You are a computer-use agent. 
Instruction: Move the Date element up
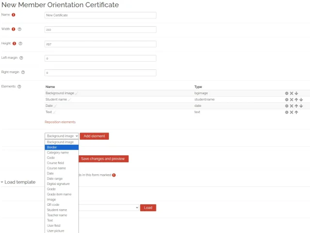point(296,106)
